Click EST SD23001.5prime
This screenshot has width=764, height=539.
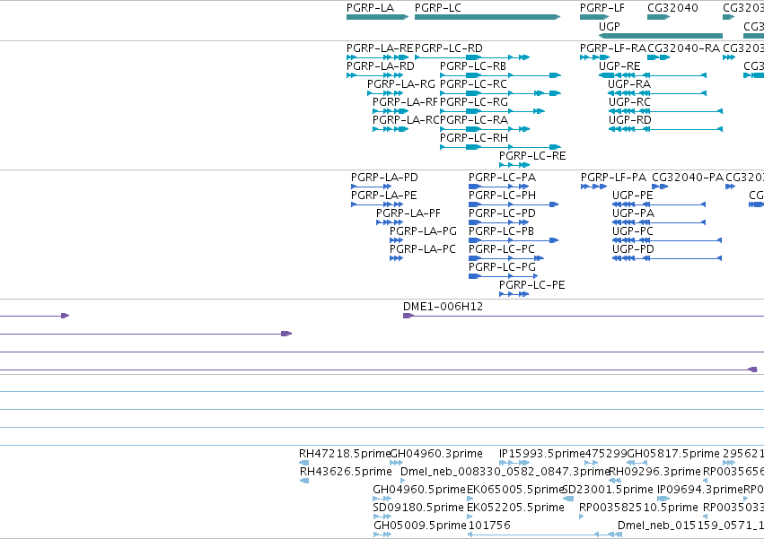[568, 499]
